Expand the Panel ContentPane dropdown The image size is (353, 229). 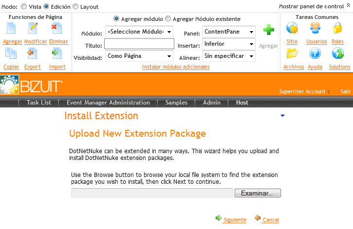point(229,32)
